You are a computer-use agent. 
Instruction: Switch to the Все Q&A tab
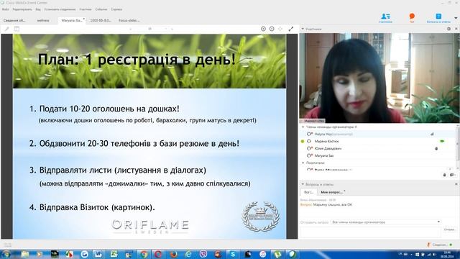coord(308,192)
